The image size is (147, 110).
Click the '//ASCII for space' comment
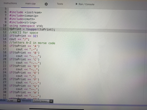(x=24, y=32)
